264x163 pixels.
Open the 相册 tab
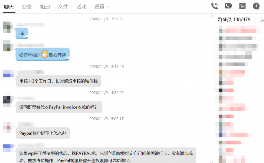click(x=45, y=7)
